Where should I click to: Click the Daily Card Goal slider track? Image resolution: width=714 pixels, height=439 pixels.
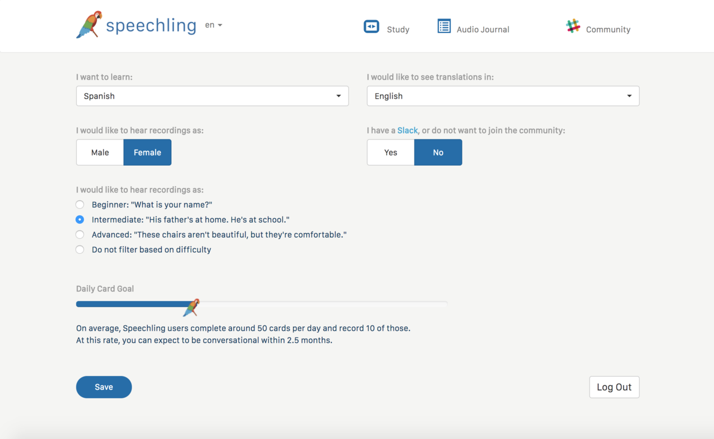coord(324,304)
